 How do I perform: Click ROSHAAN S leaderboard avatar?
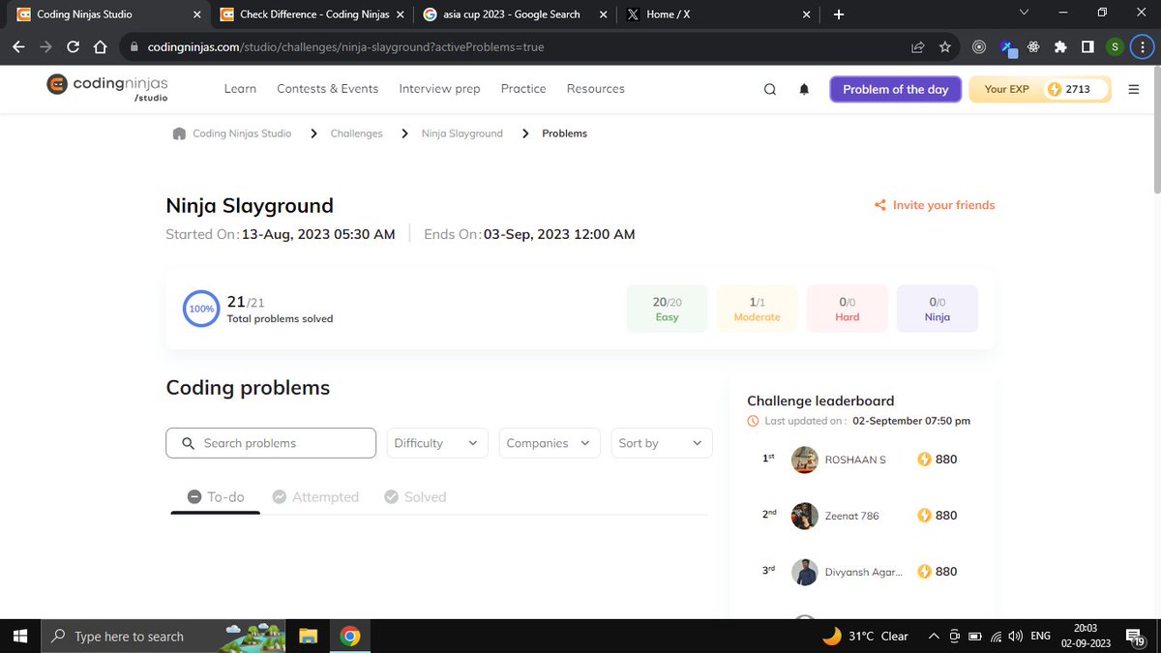pyautogui.click(x=805, y=460)
